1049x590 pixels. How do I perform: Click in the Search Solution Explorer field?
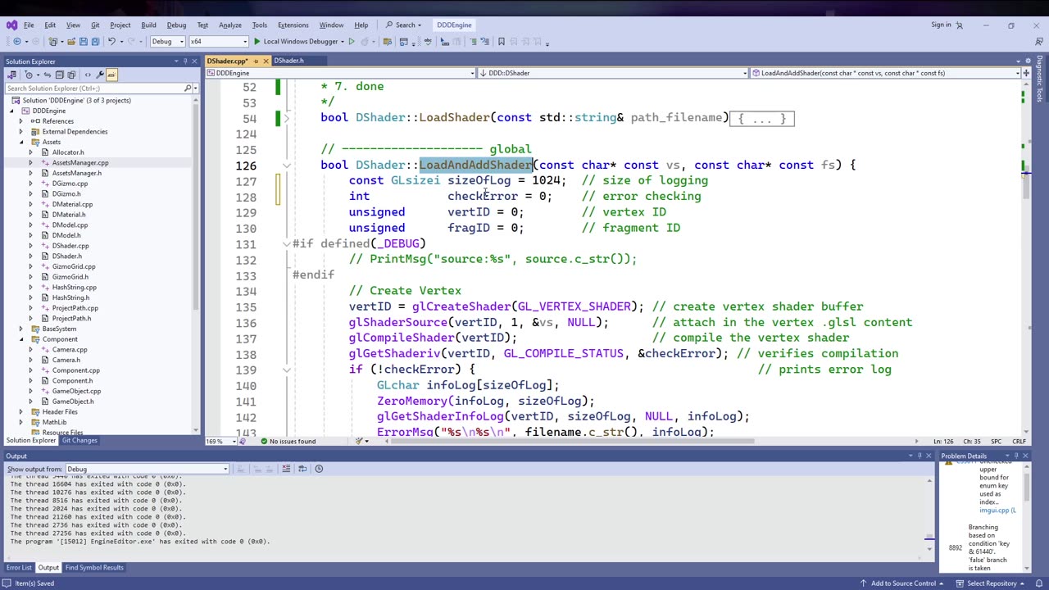94,88
